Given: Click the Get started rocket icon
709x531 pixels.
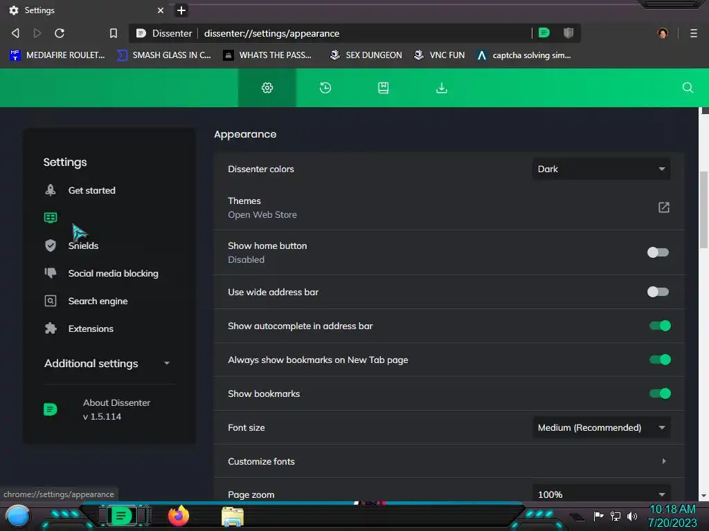Looking at the screenshot, I should coord(51,190).
